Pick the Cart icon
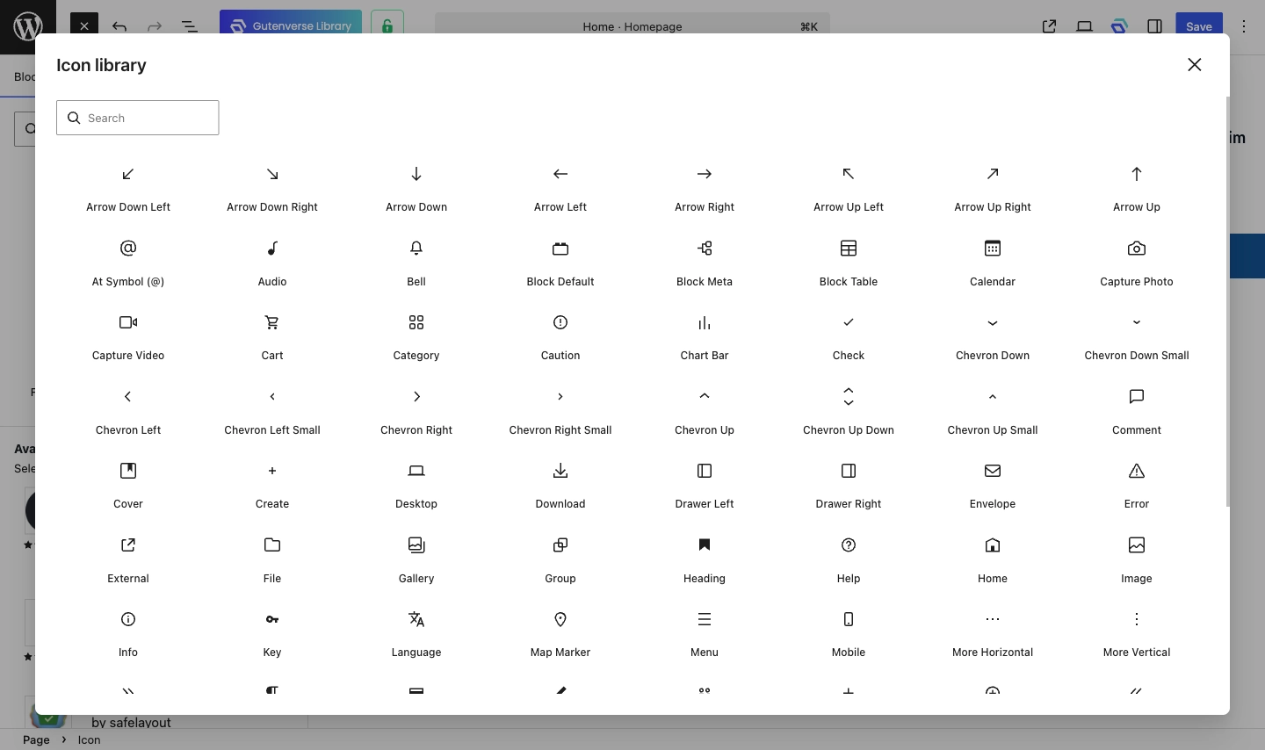This screenshot has width=1265, height=750. 272,323
